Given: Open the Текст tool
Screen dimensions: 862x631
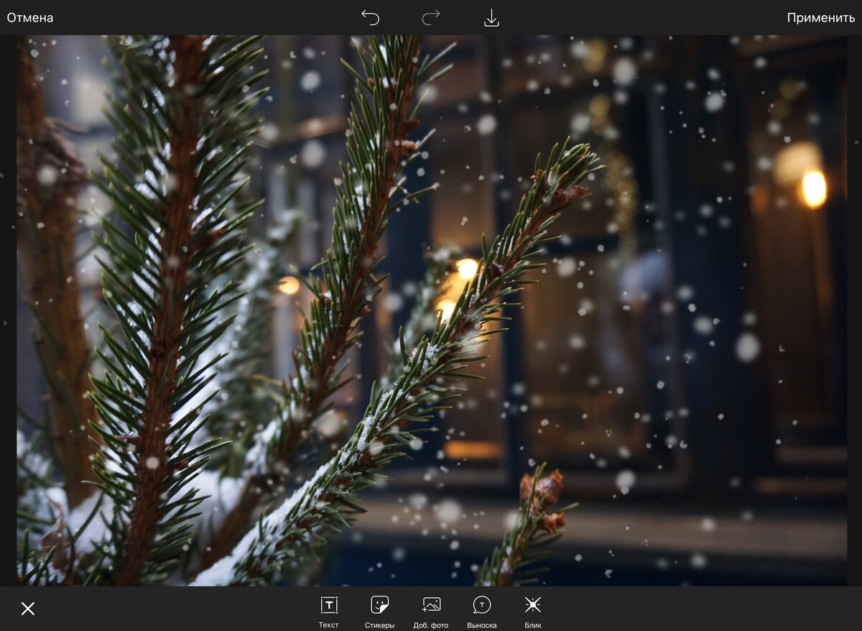Looking at the screenshot, I should 329,612.
